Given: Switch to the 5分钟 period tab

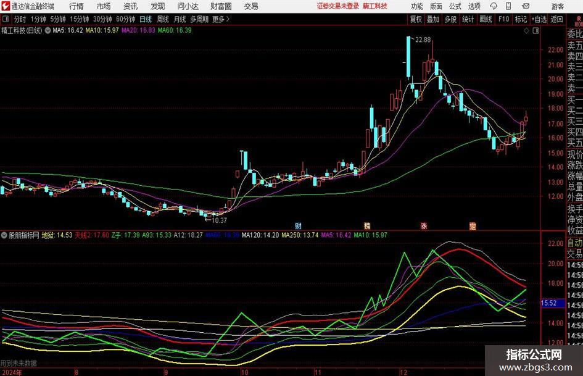Looking at the screenshot, I should (57, 19).
